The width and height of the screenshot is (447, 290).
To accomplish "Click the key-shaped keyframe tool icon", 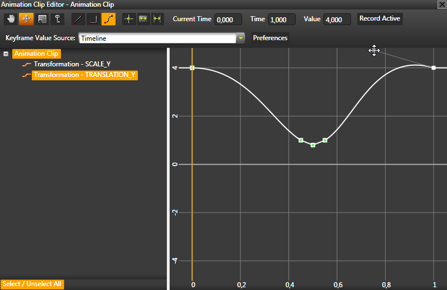I will [56, 19].
